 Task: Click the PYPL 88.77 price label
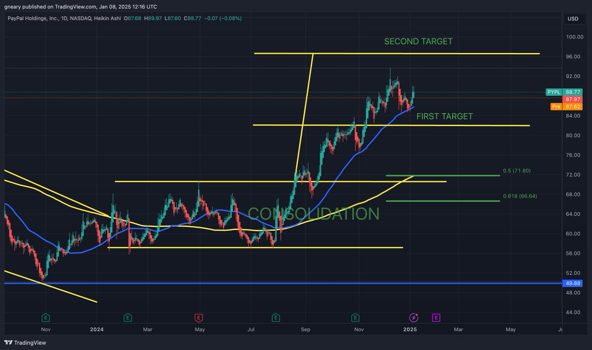564,92
